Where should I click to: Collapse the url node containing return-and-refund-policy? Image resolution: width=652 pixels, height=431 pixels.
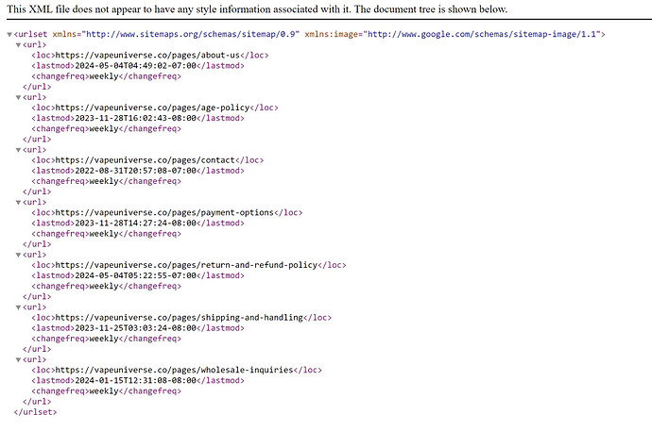18,255
